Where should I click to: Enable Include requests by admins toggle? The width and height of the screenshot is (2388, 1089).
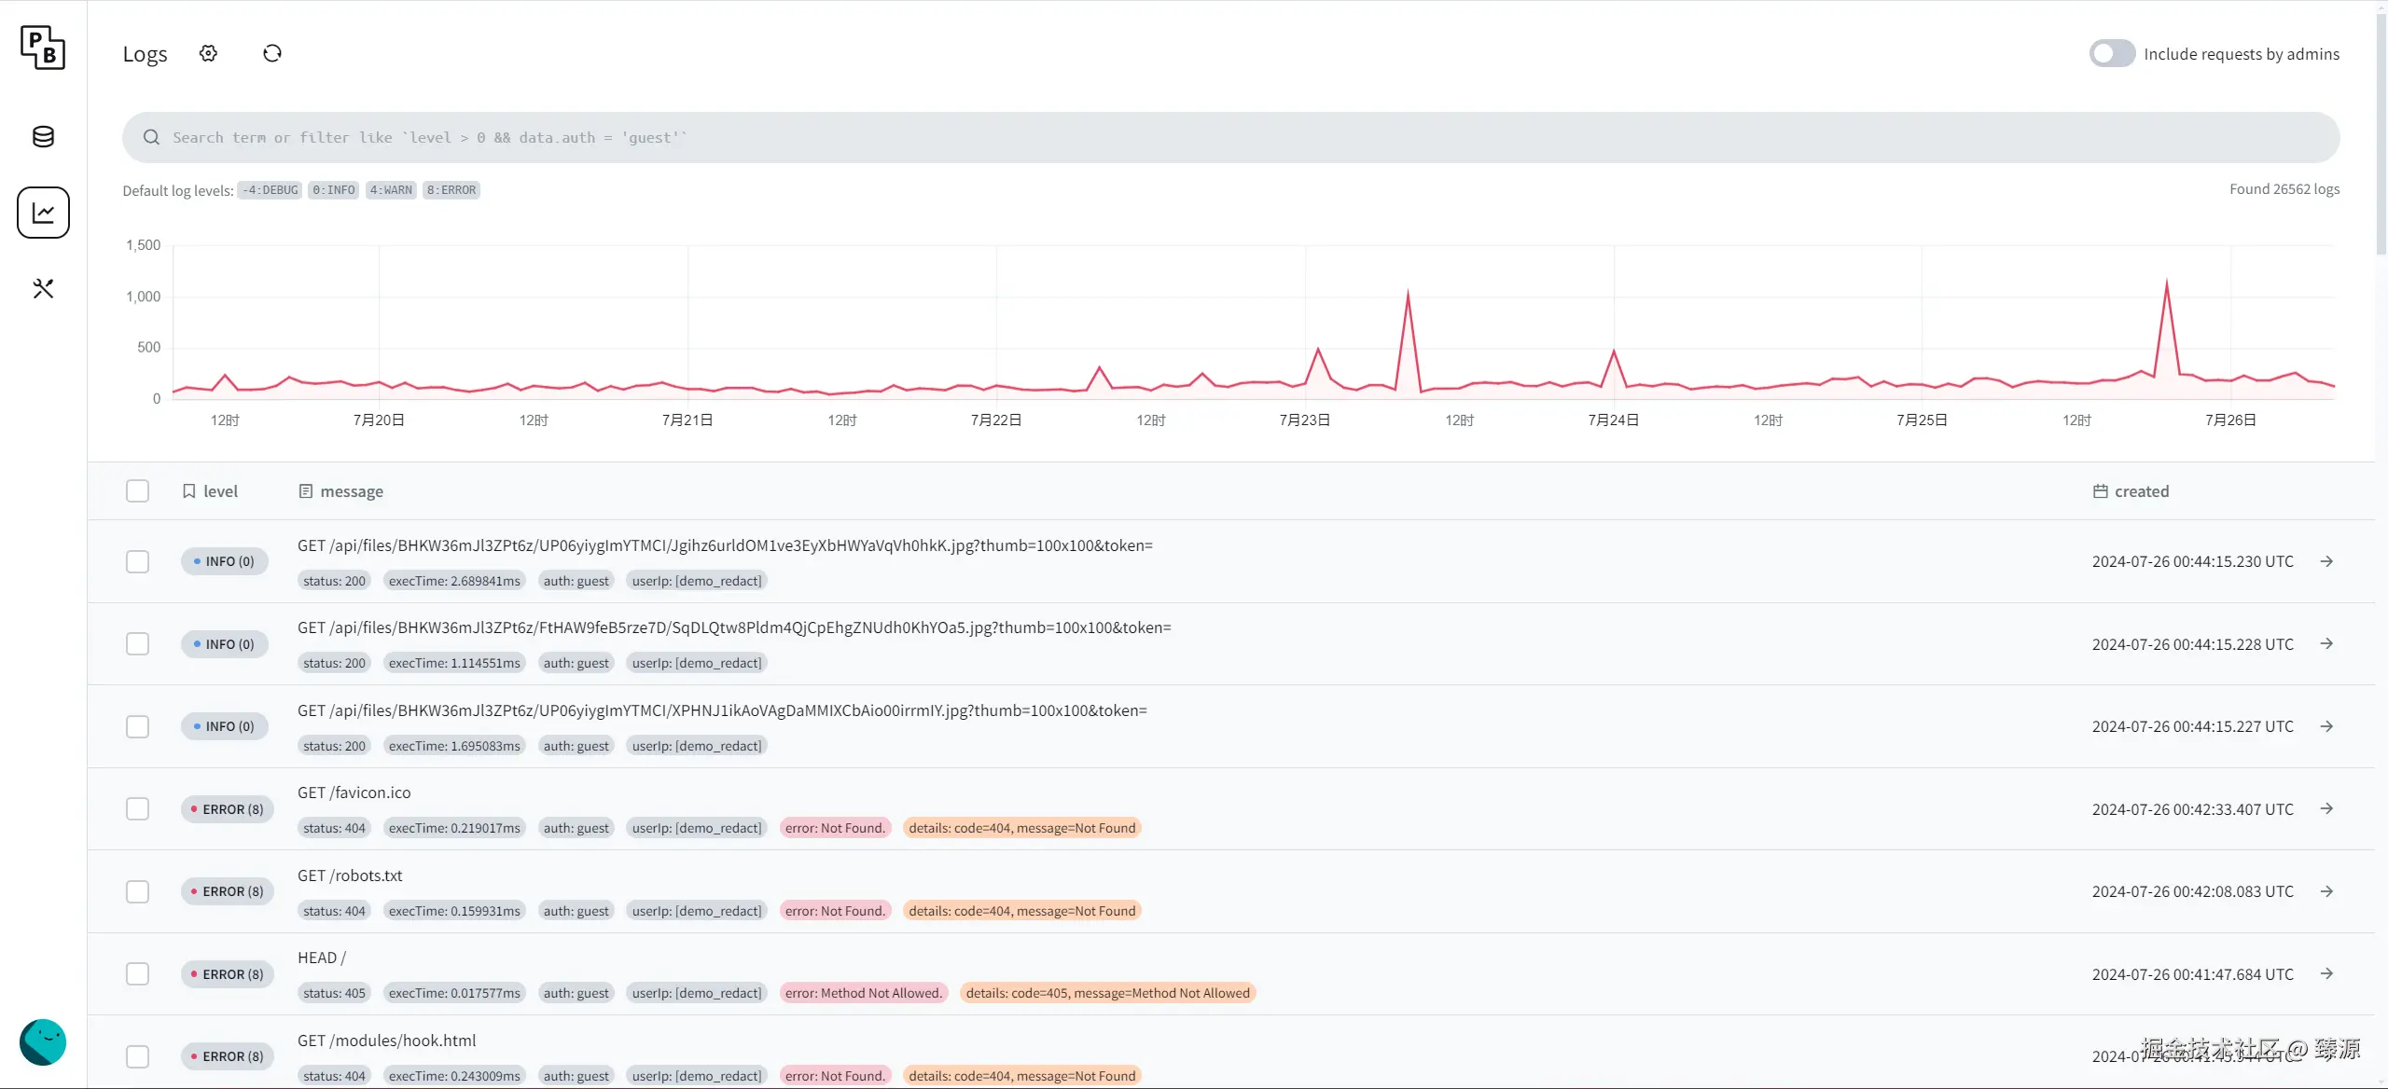(x=2112, y=53)
